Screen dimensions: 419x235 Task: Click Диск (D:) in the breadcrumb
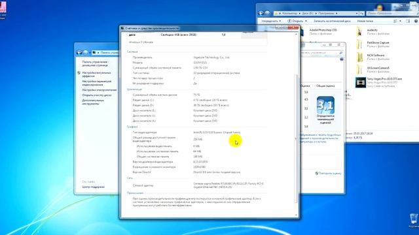308,13
